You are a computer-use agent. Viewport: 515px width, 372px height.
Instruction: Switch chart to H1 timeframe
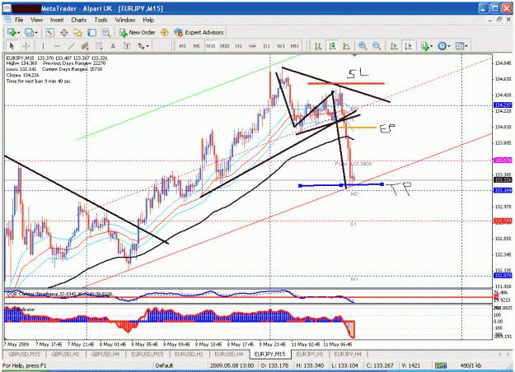(239, 46)
